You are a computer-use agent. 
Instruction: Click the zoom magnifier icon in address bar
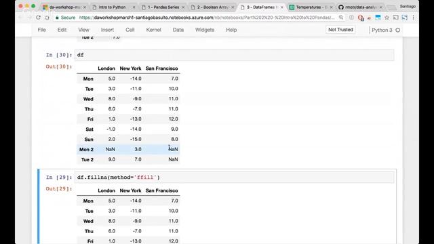pyautogui.click(x=341, y=18)
